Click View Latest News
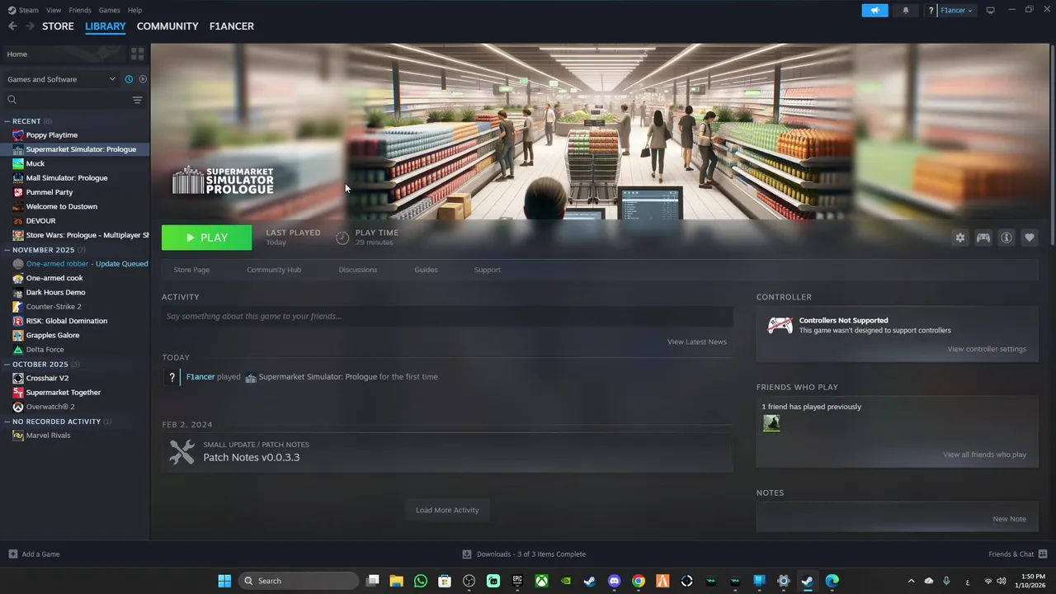Viewport: 1056px width, 594px height. (697, 342)
